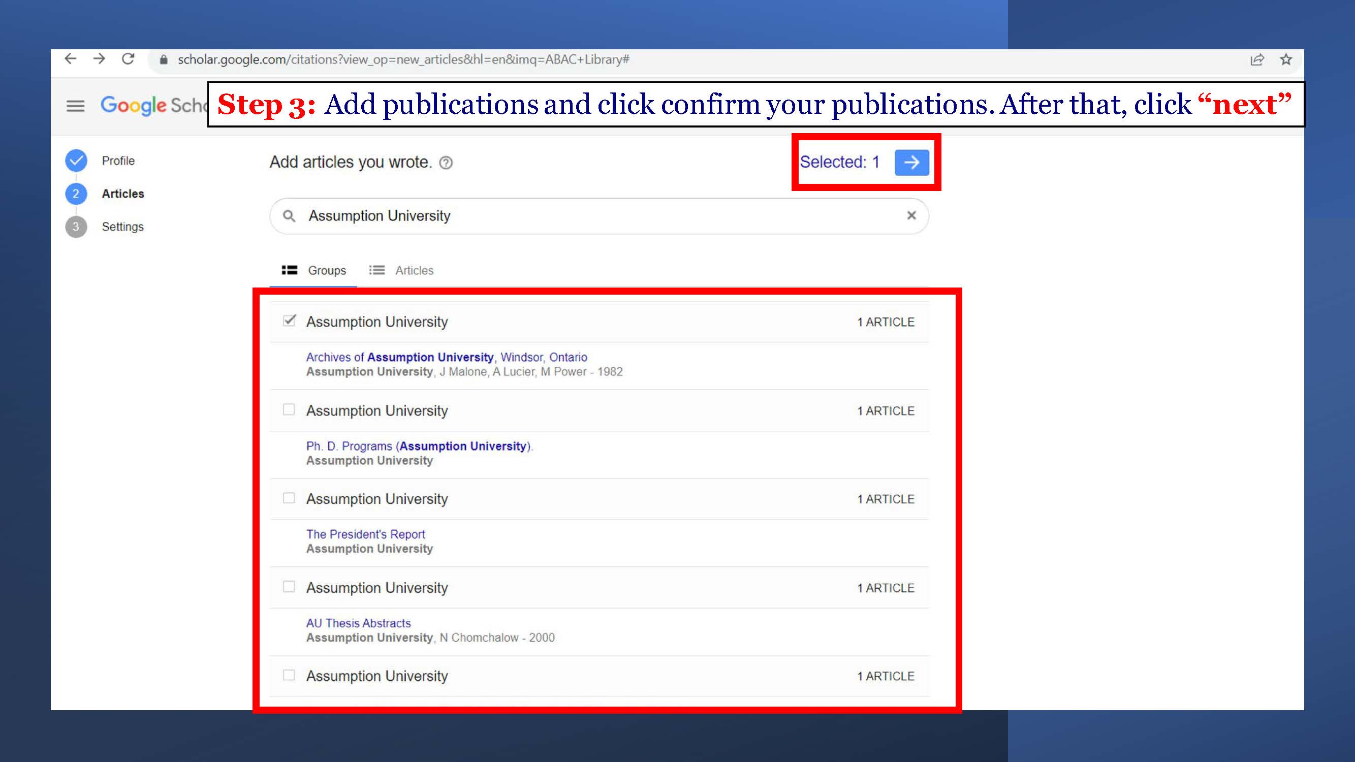Viewport: 1355px width, 762px height.
Task: View site security lock info
Action: coord(164,59)
